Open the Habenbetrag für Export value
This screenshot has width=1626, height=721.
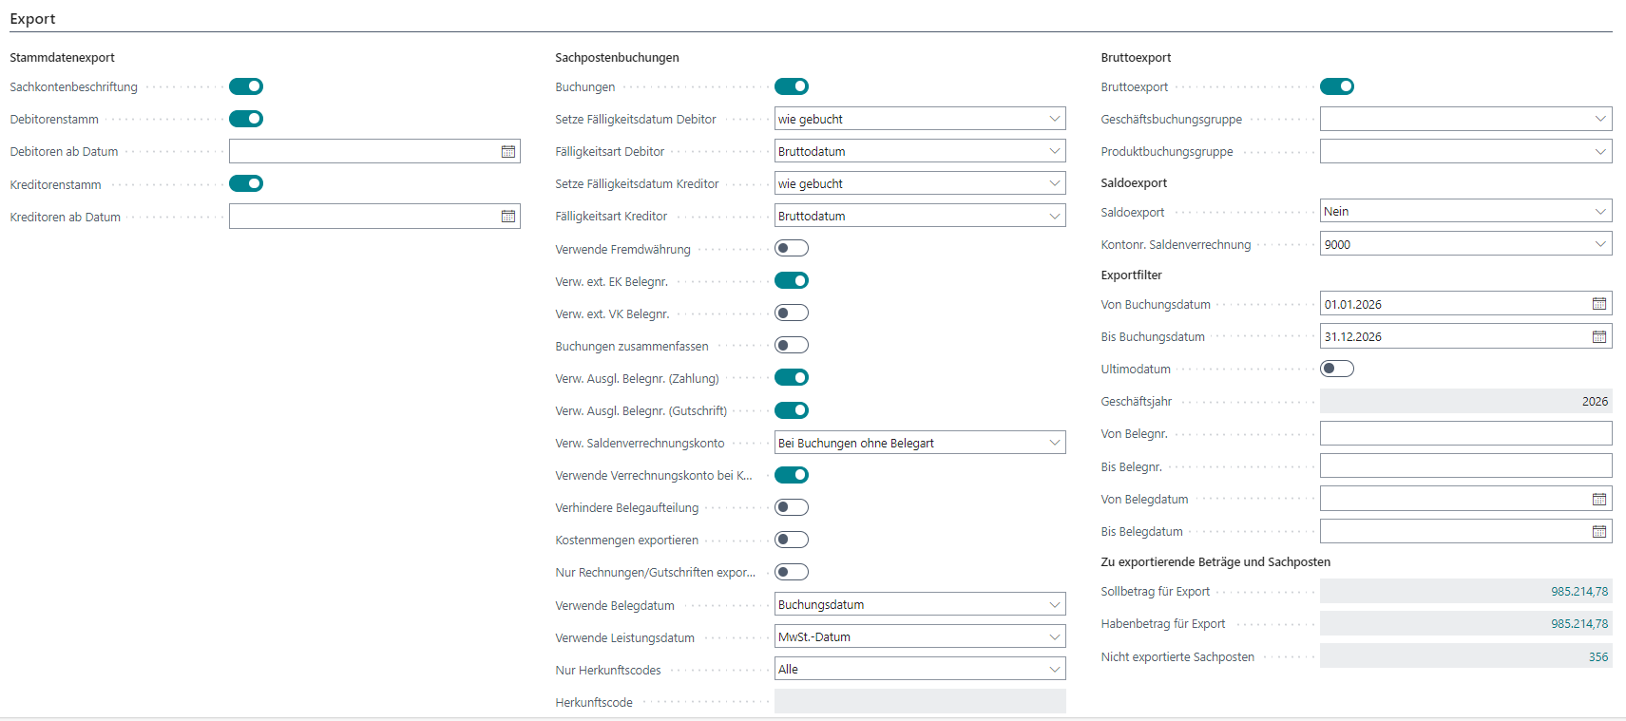1579,624
